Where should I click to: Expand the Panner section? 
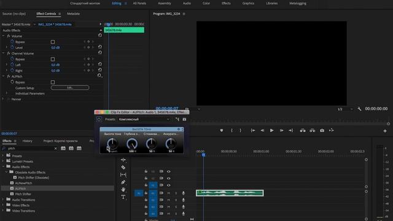click(3, 99)
